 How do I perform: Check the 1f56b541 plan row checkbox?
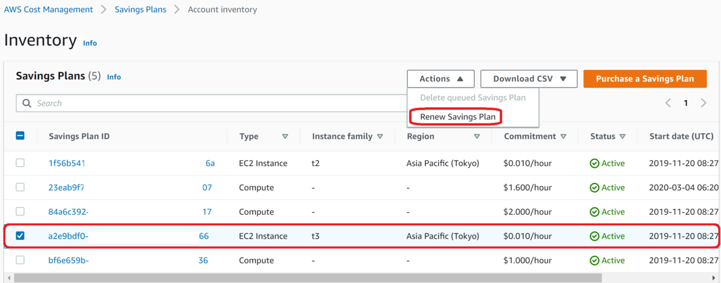tap(20, 163)
